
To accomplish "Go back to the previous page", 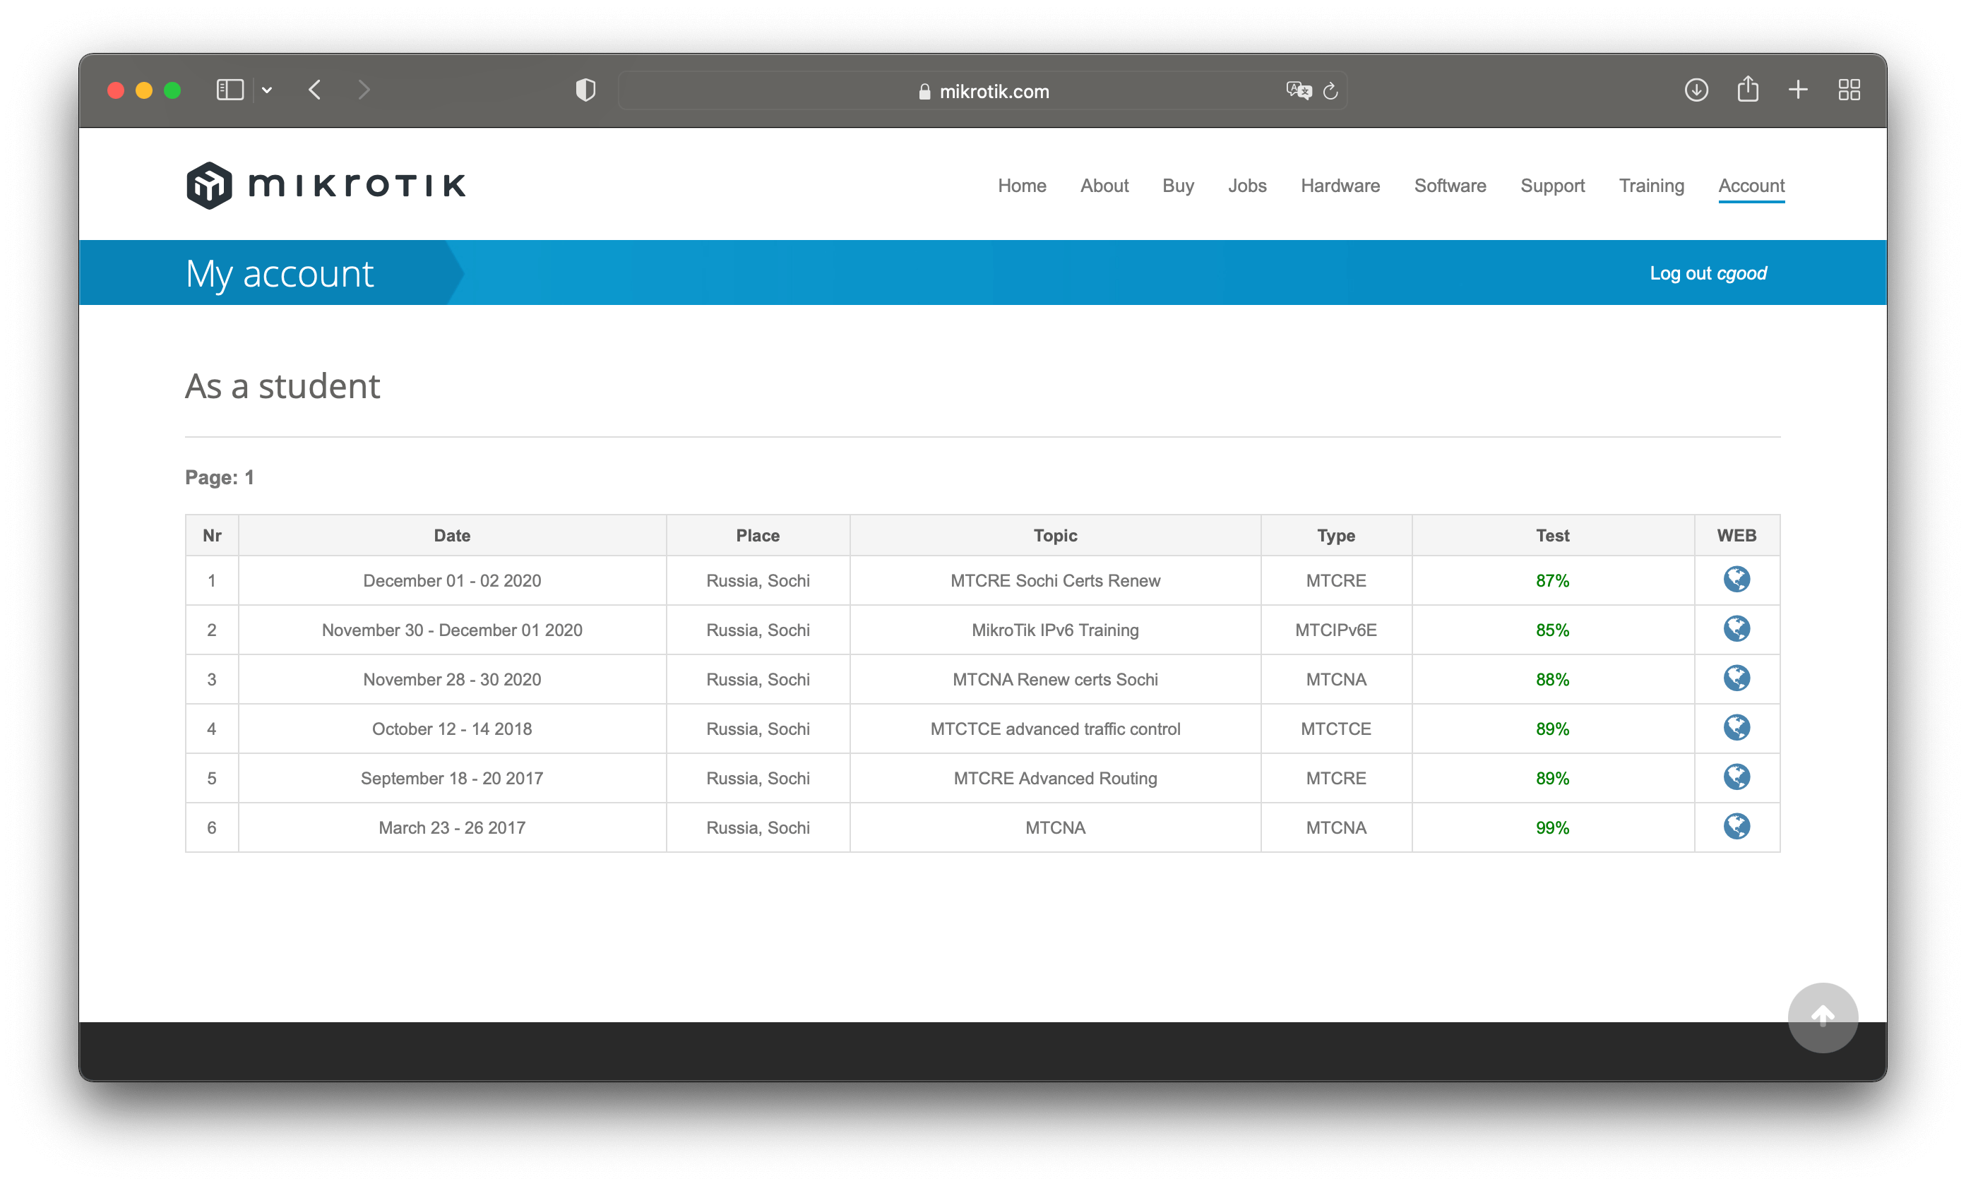I will pyautogui.click(x=315, y=90).
